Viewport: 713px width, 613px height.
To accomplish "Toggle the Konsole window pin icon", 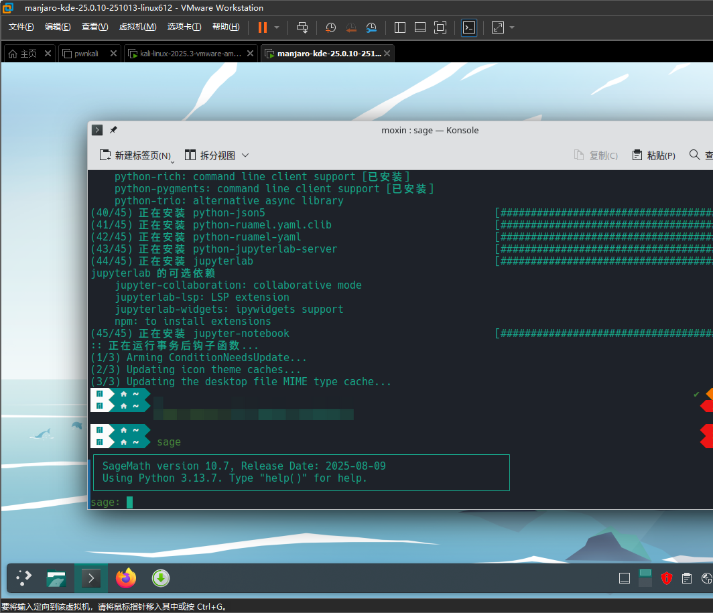I will pyautogui.click(x=113, y=130).
